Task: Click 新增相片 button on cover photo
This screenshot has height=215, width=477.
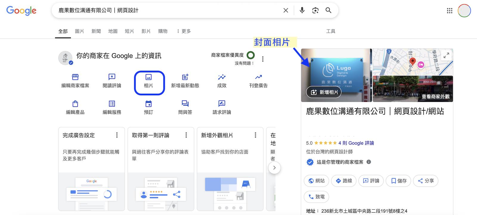Action: pyautogui.click(x=324, y=92)
